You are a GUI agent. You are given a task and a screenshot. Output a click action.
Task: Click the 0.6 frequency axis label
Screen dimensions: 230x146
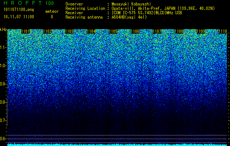(3, 139)
